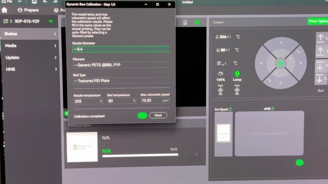Toggle the Lamp light icon

coord(237,74)
